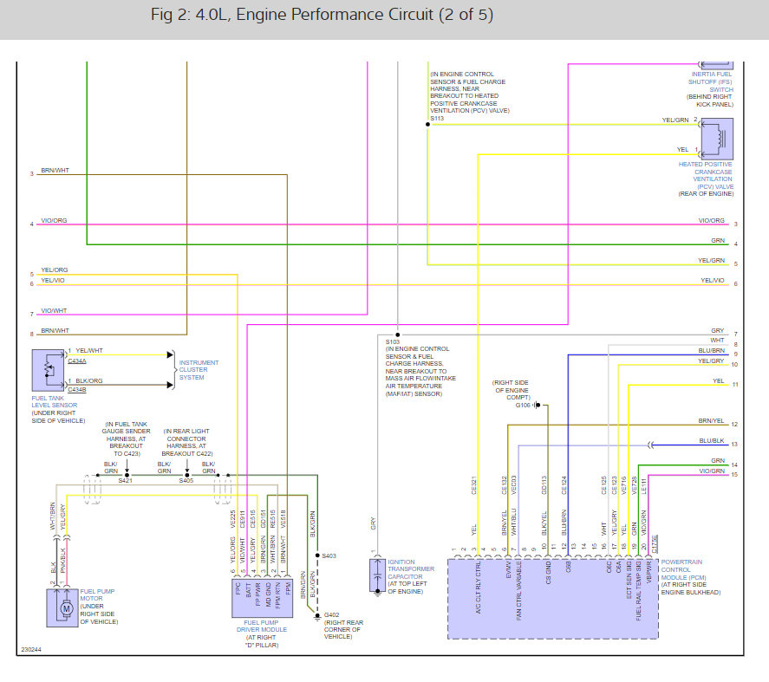Click the Heated Positive Crankcase Ventilation label
Screen dimensions: 769x682
tap(707, 176)
